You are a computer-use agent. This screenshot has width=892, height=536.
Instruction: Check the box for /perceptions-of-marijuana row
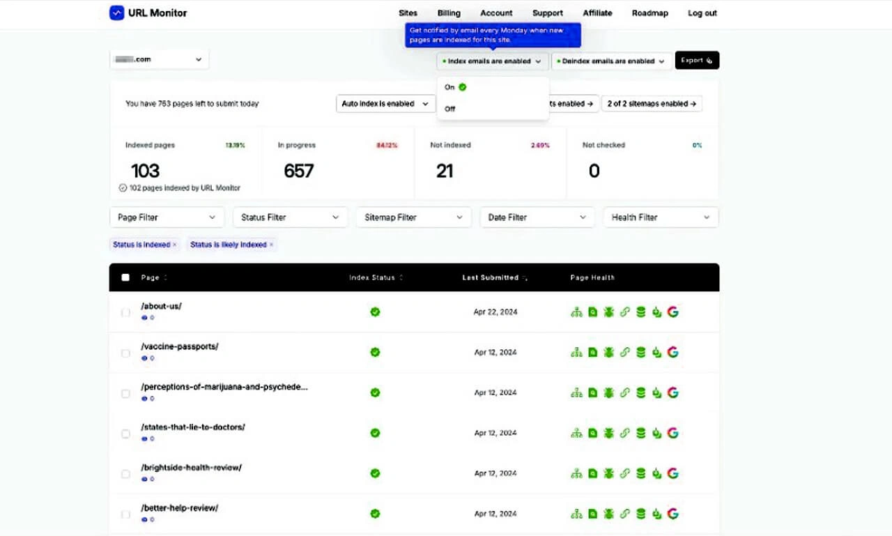pyautogui.click(x=125, y=393)
